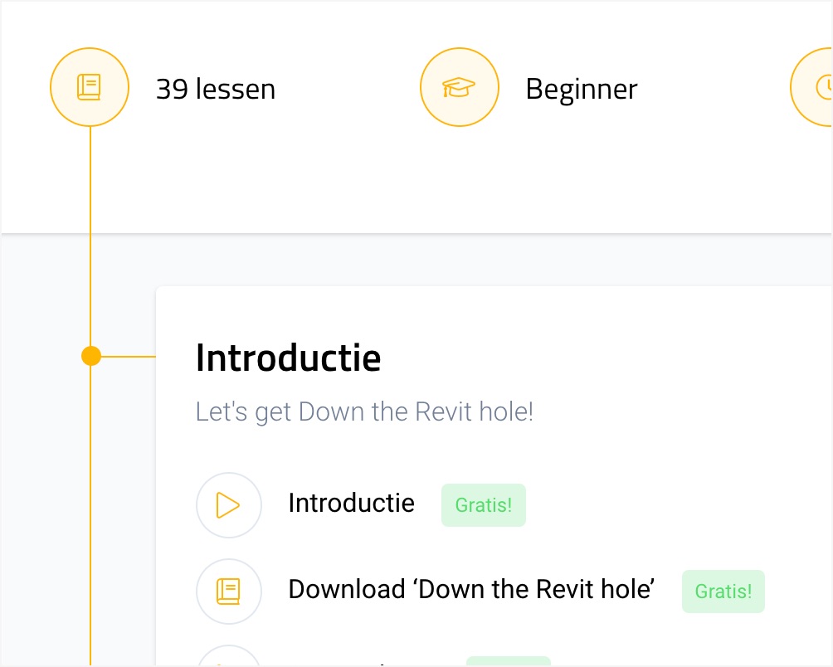
Task: Open "Download 'Down the Revit hole'" lesson
Action: 471,590
